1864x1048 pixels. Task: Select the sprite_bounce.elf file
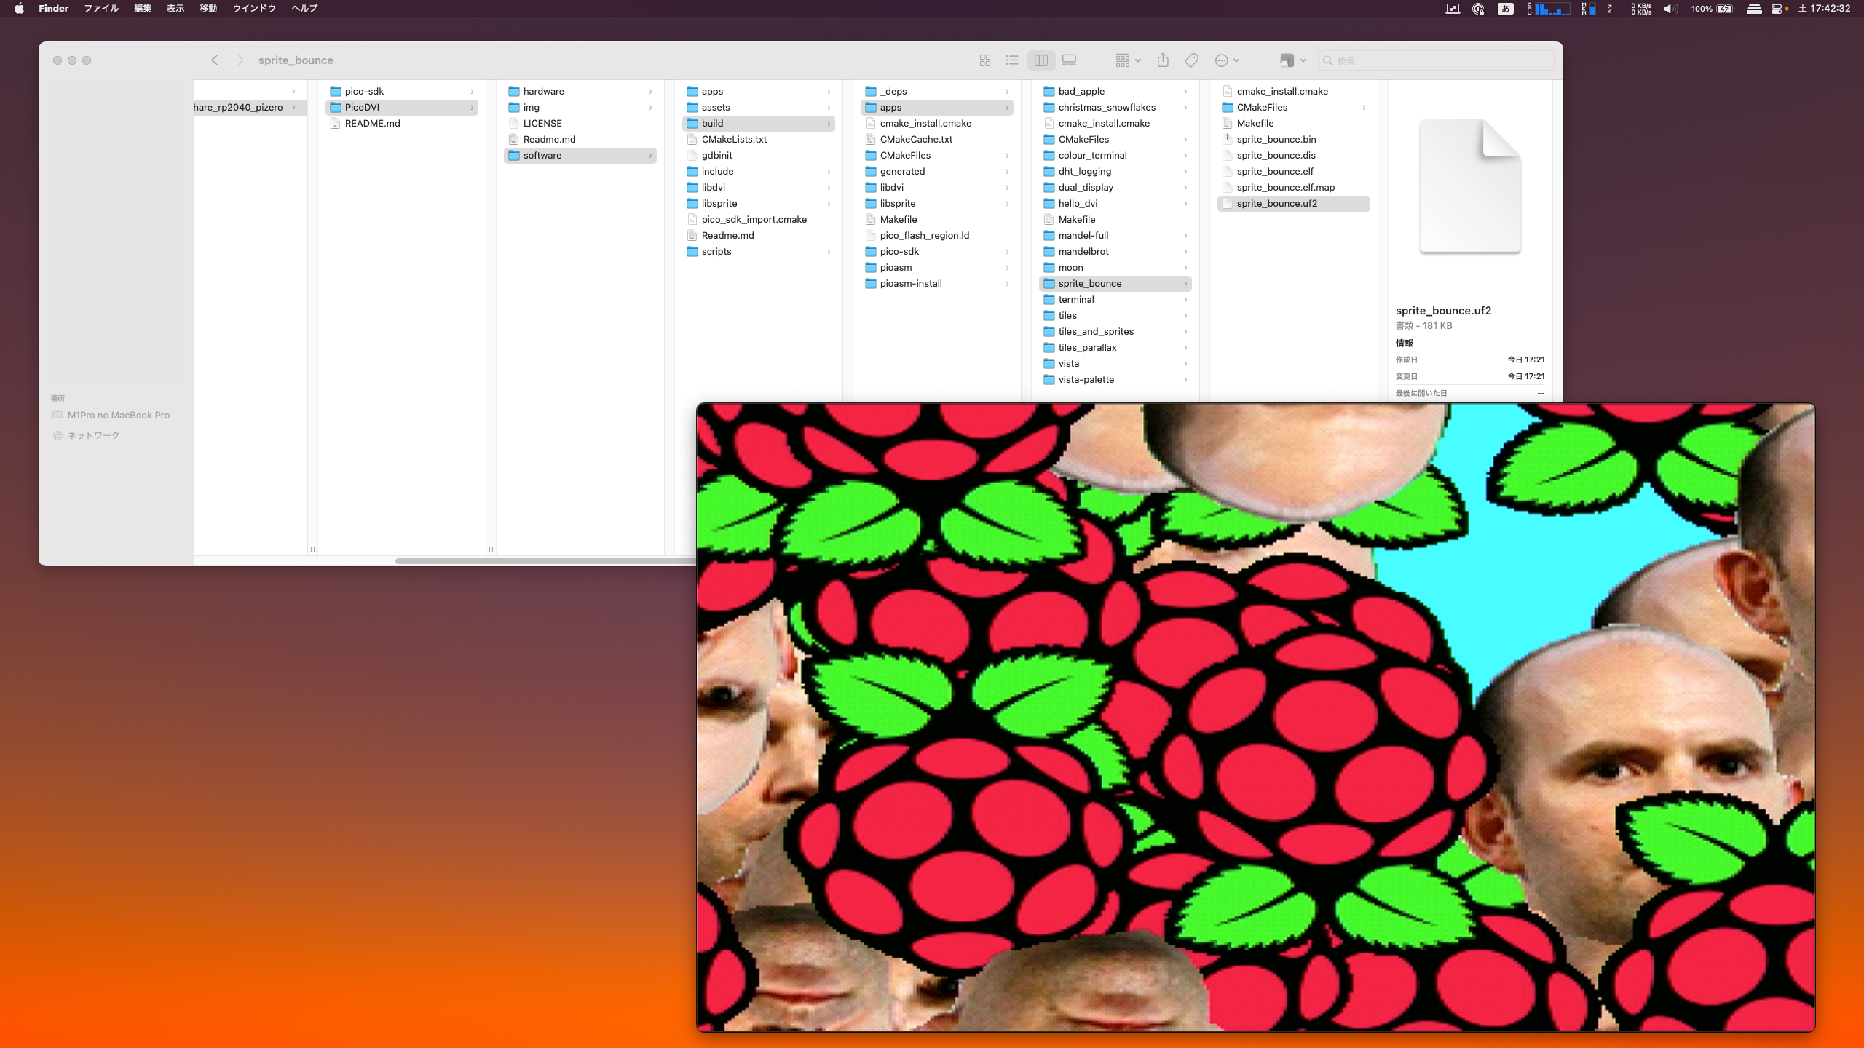[1274, 172]
